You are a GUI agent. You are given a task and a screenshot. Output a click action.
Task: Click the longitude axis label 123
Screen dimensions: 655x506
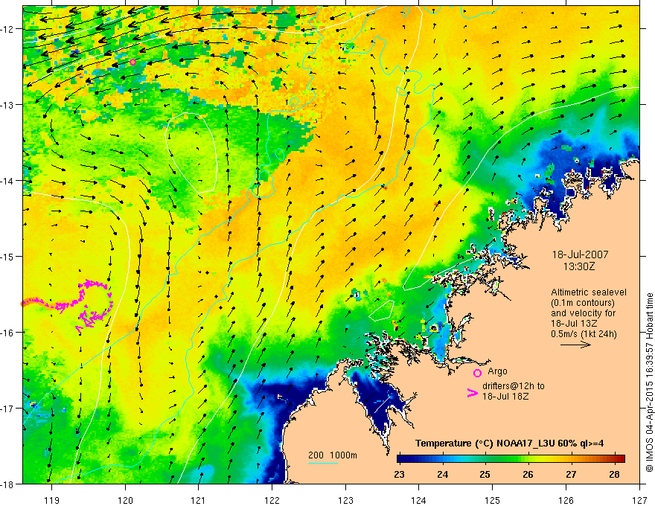click(x=345, y=500)
